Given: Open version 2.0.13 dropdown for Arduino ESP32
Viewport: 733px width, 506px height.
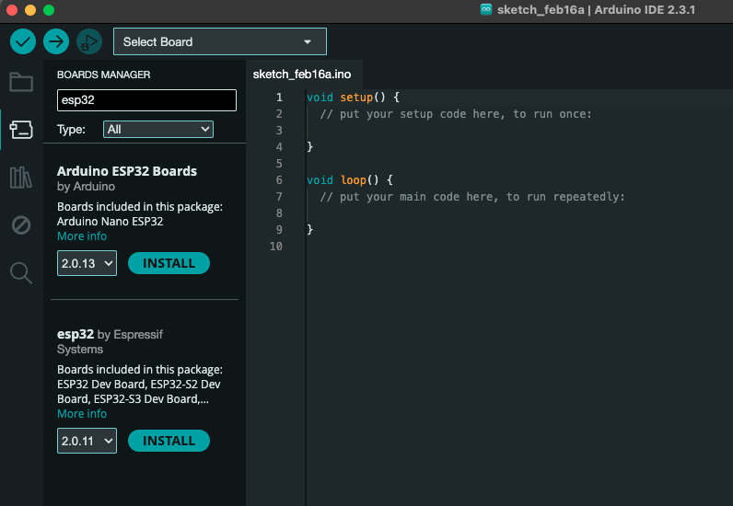Looking at the screenshot, I should click(x=87, y=263).
